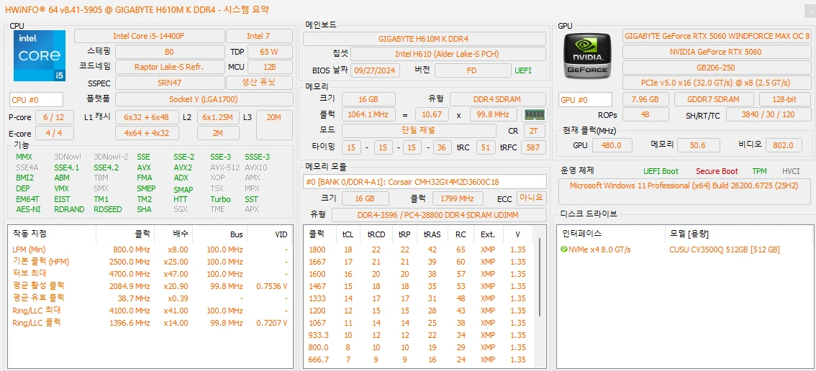Click the 단일 채널 memory mode field
Image resolution: width=816 pixels, height=371 pixels.
click(x=418, y=131)
